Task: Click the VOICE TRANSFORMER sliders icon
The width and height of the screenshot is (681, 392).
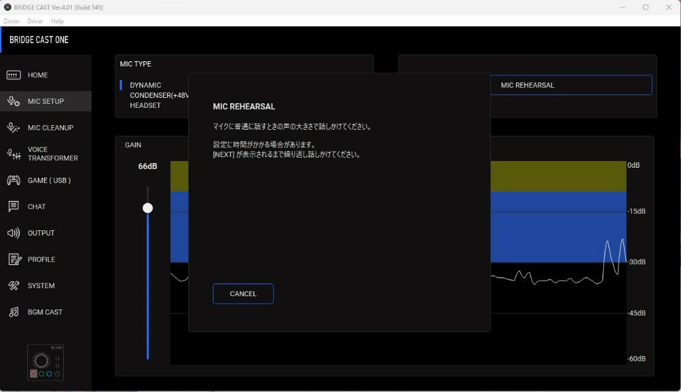Action: tap(13, 154)
